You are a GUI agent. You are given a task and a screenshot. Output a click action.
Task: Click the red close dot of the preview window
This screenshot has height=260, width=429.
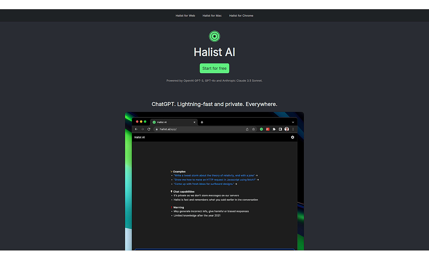coord(137,122)
